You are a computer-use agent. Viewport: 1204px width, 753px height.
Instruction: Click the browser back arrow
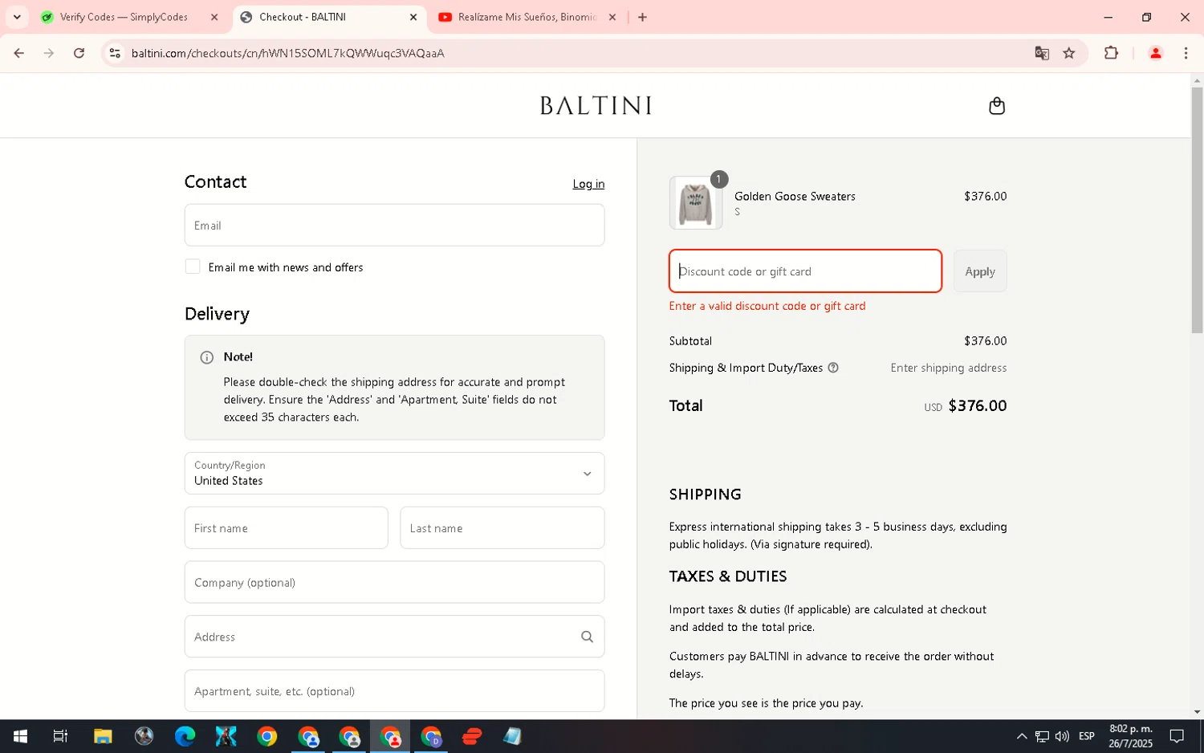(x=19, y=53)
